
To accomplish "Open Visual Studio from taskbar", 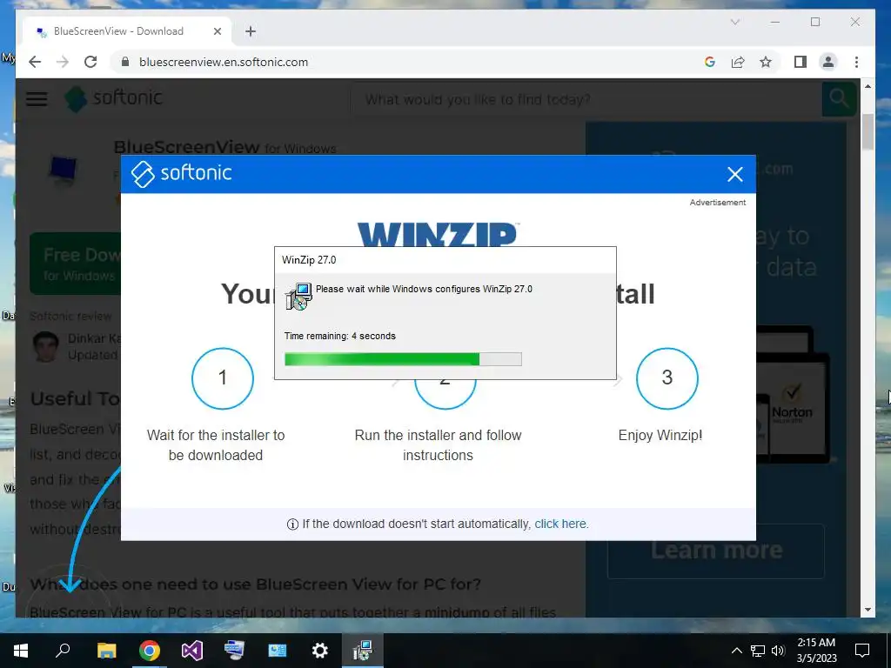I will 192,651.
